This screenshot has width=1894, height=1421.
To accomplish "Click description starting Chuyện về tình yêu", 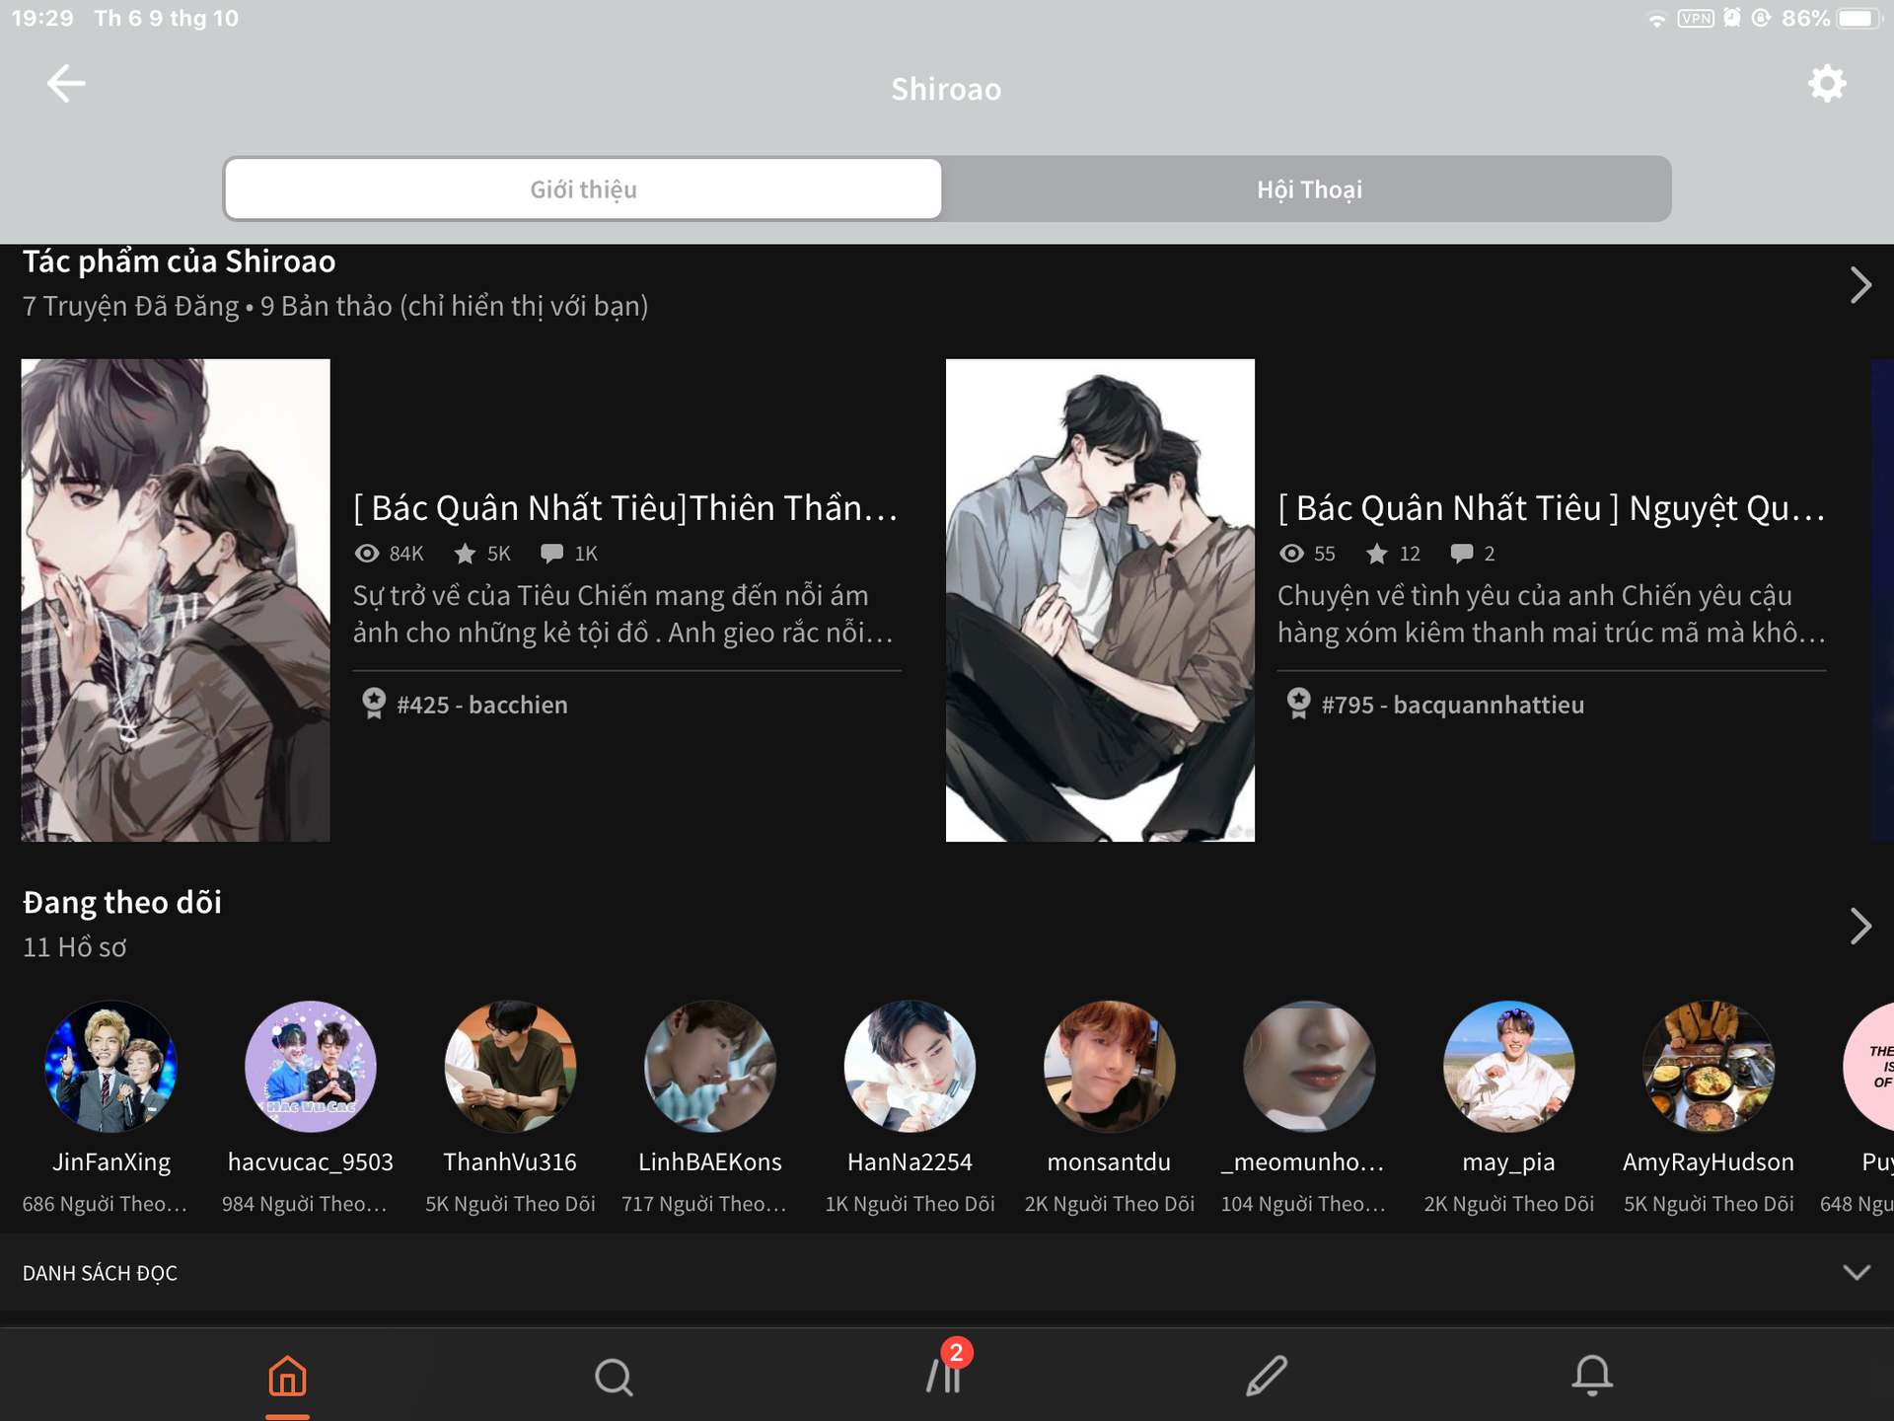I will pos(1552,614).
